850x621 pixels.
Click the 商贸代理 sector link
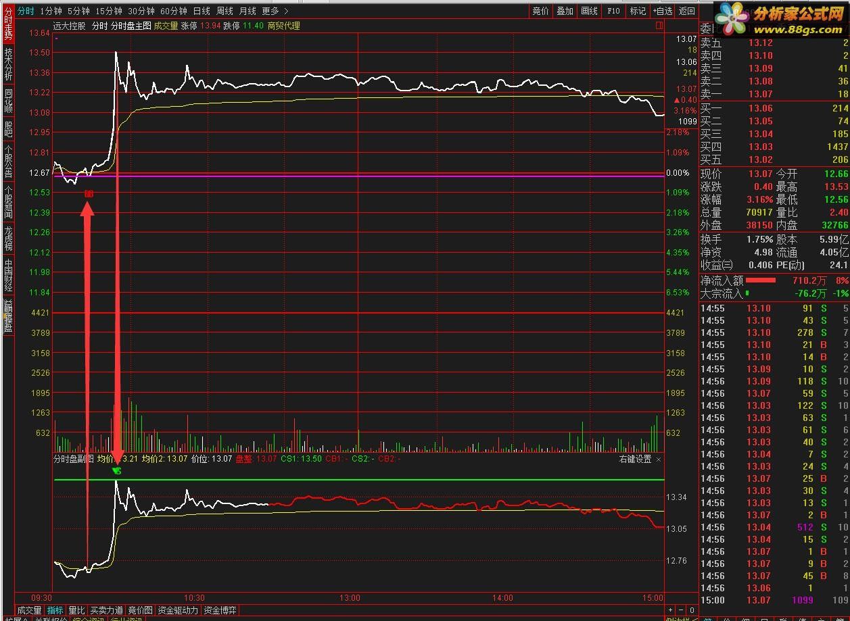[284, 26]
